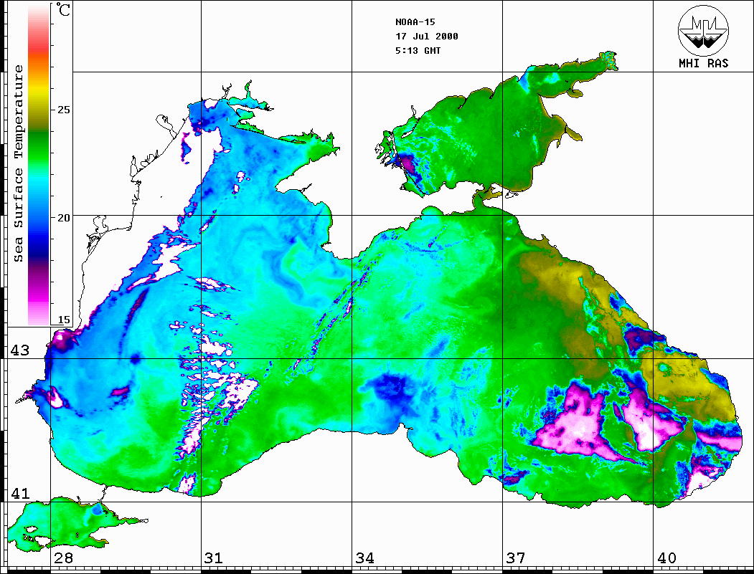Click the longitude label 28
Viewport: 754px width, 574px height.
coord(63,558)
